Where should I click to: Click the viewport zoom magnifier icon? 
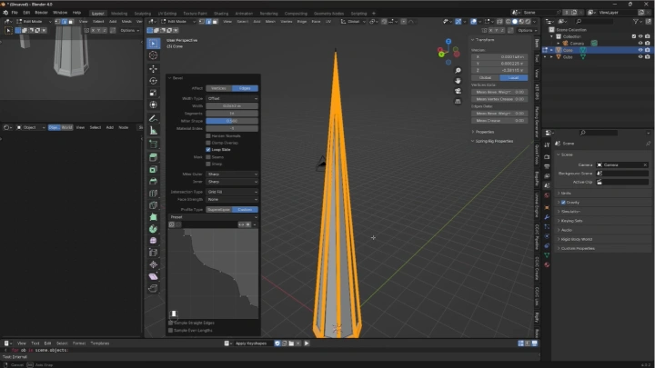(458, 71)
